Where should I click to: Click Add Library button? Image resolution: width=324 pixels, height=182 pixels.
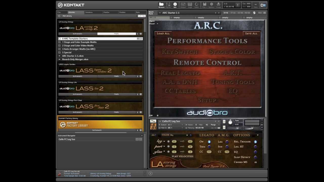tap(67, 16)
